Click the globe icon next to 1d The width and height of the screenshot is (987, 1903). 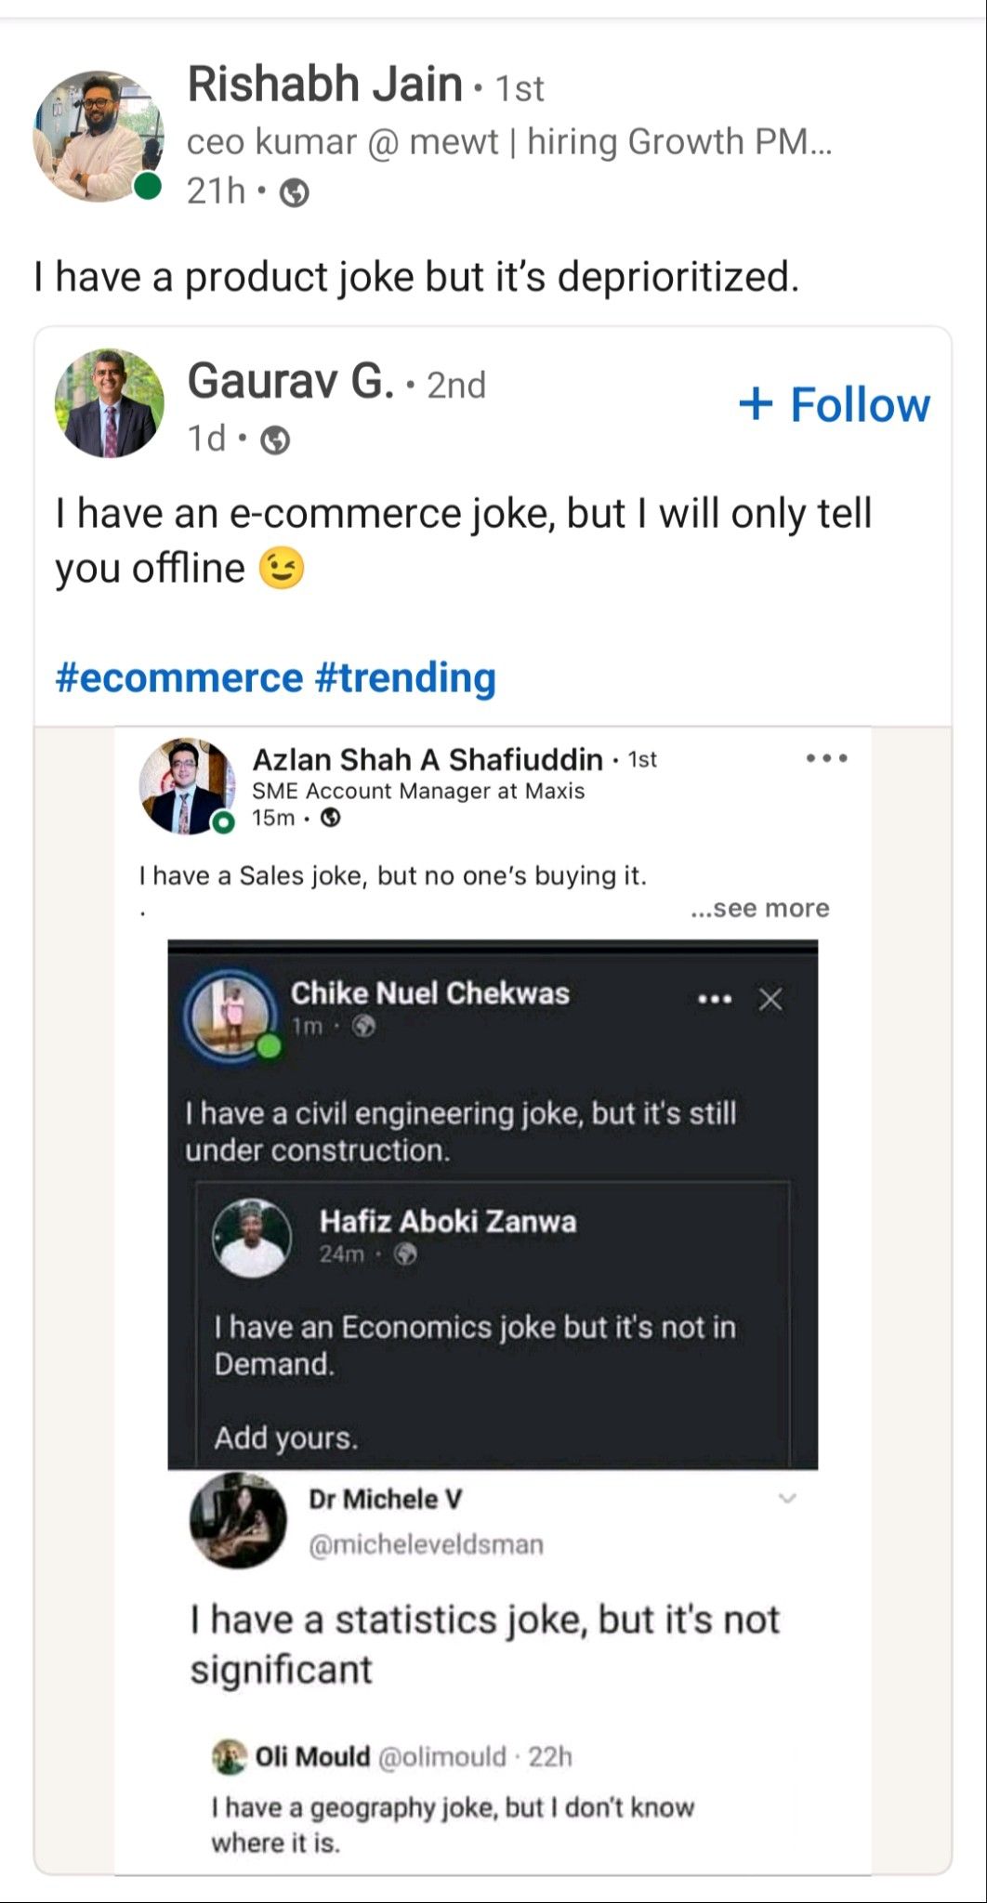pos(275,440)
